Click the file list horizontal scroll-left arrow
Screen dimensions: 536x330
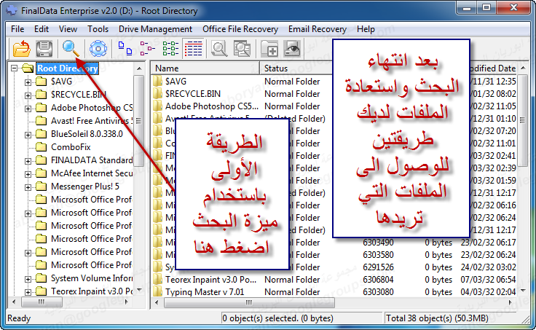tap(157, 302)
